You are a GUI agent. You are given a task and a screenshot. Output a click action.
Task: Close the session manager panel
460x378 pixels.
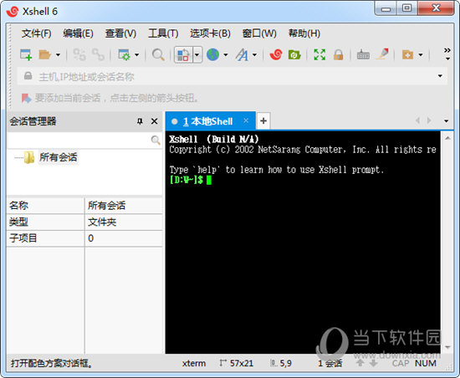point(155,121)
